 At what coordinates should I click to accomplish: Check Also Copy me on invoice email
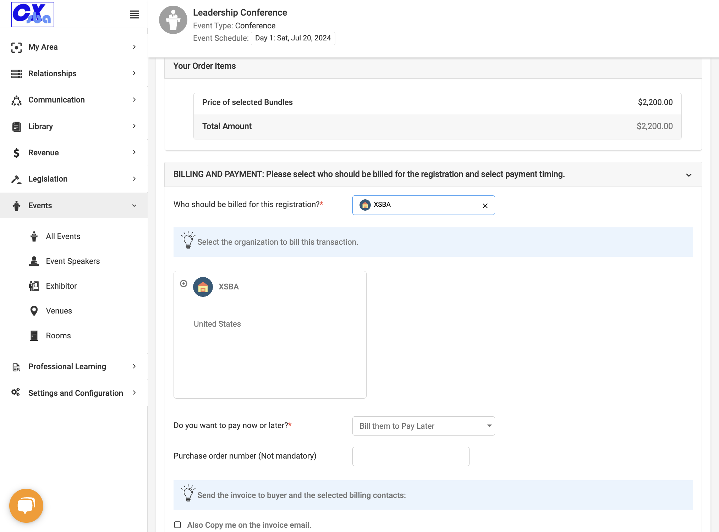[178, 525]
